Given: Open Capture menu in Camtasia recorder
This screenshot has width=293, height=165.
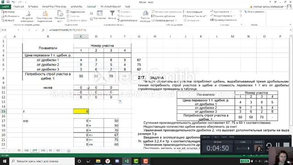Looking at the screenshot, I should click(206, 137).
